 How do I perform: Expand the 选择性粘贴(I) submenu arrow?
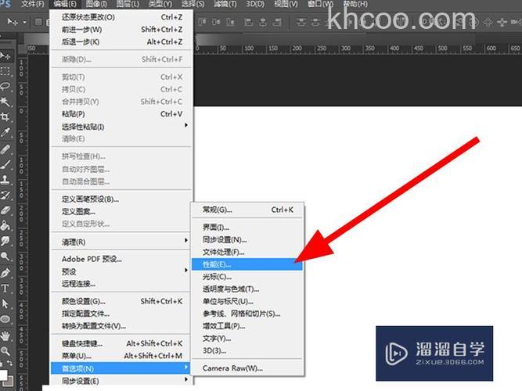[186, 125]
